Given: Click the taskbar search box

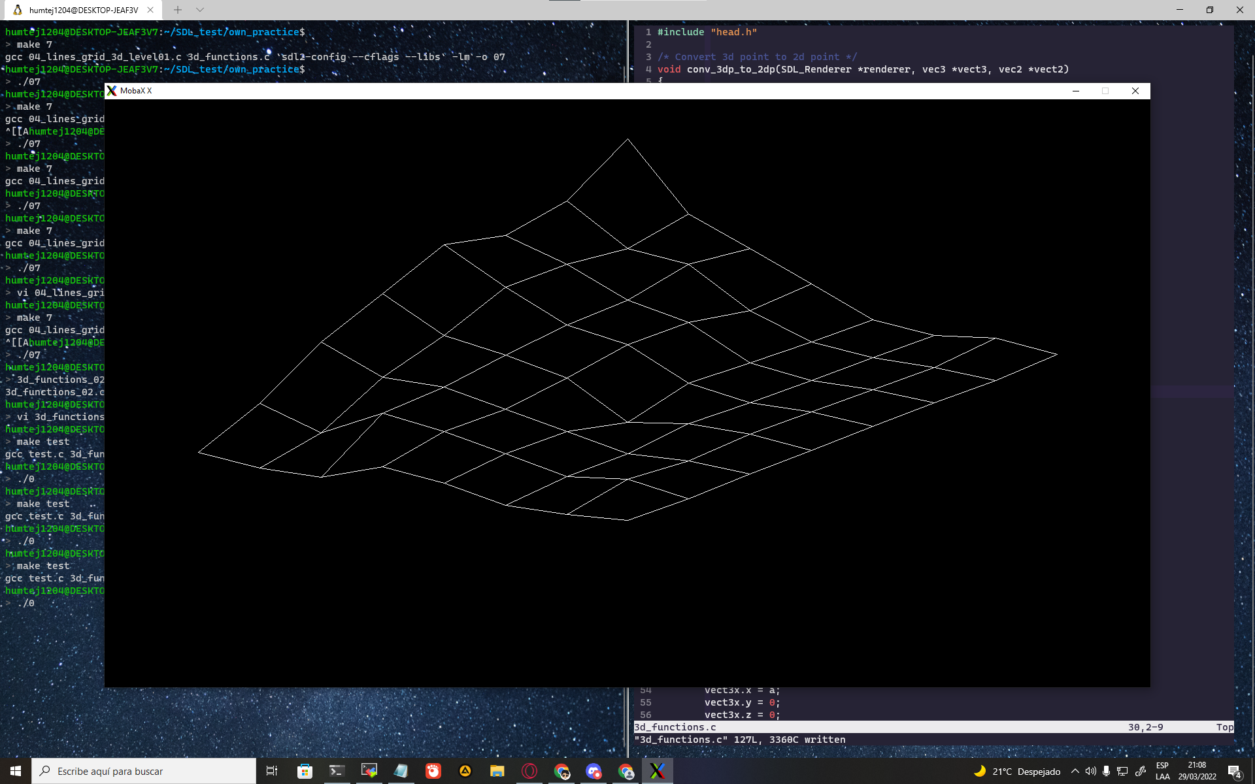Looking at the screenshot, I should [x=144, y=771].
